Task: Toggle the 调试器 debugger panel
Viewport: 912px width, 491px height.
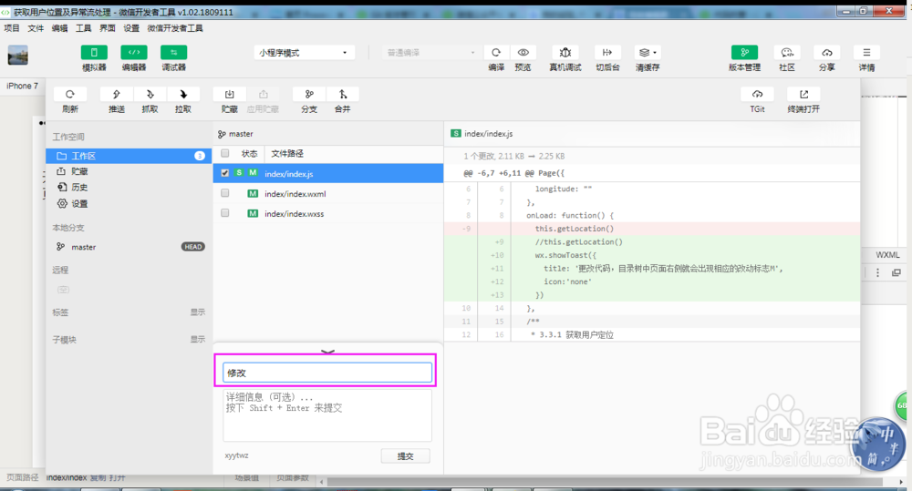Action: (x=173, y=52)
